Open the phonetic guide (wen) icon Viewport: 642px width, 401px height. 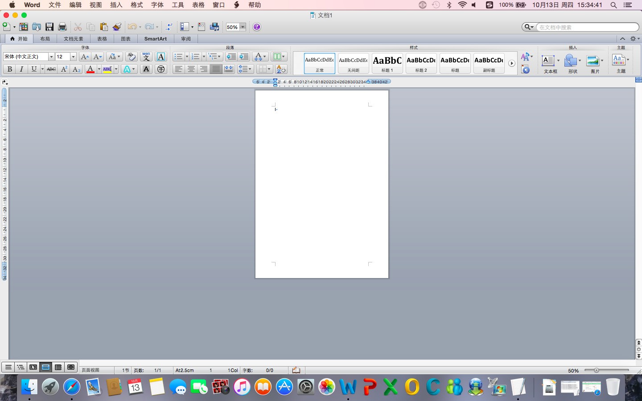146,57
